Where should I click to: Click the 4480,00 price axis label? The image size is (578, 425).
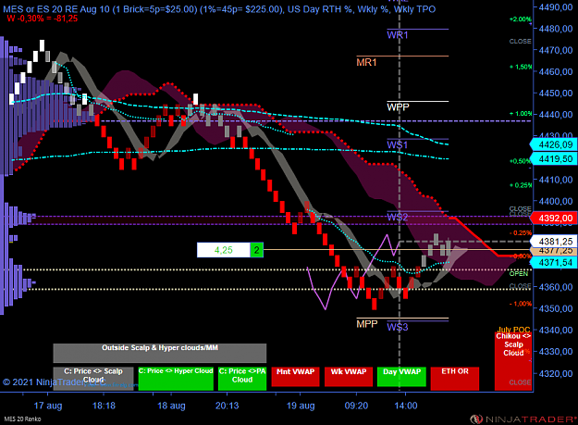556,29
